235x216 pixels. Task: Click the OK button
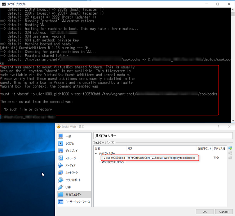point(204,212)
